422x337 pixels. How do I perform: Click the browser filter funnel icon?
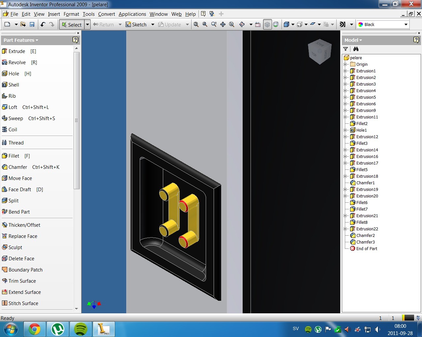(x=346, y=49)
